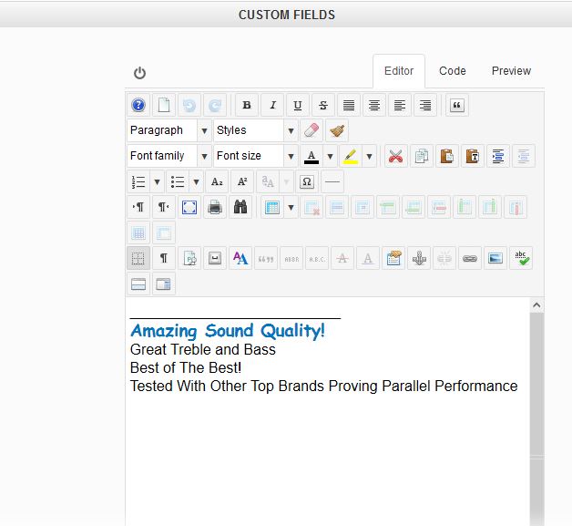Screen dimensions: 572x526
Task: Click the broom cleanup code icon
Action: click(337, 130)
